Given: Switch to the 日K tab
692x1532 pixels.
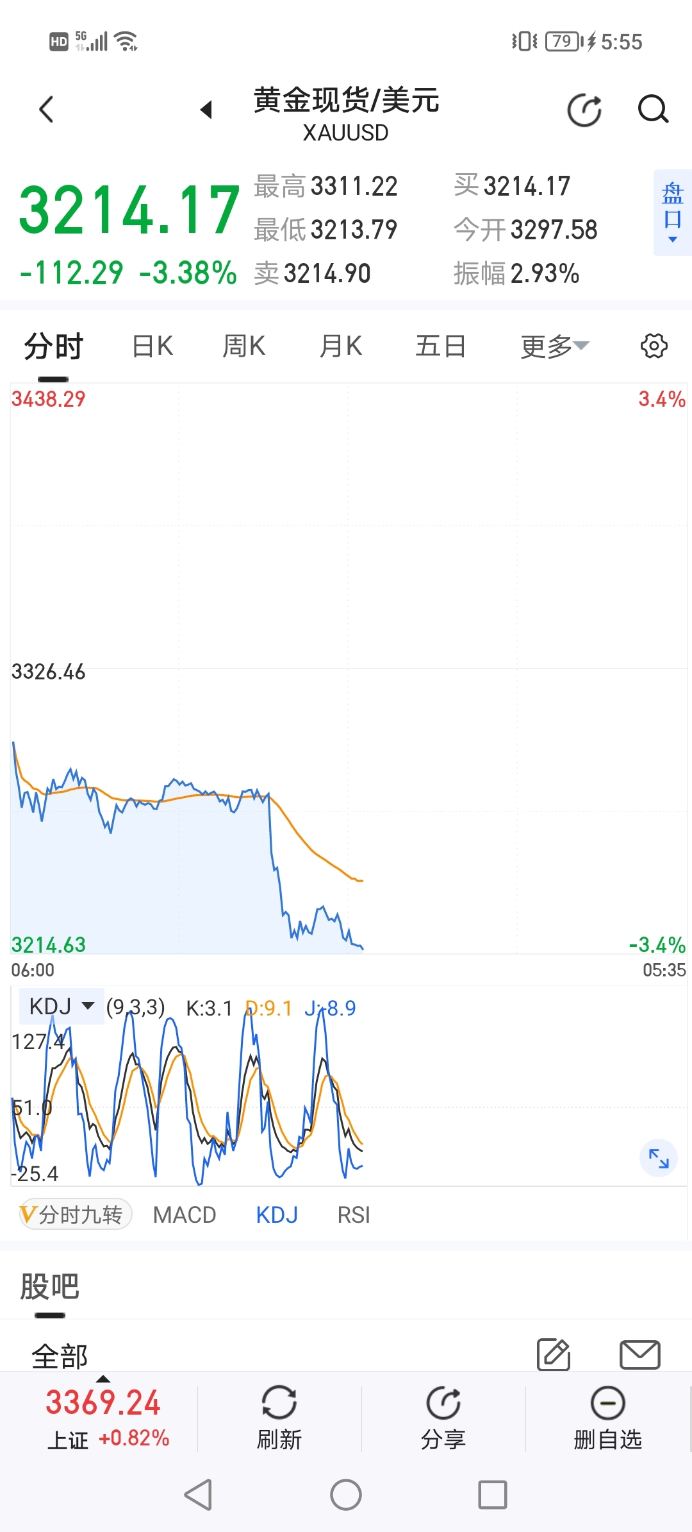Looking at the screenshot, I should coord(152,346).
